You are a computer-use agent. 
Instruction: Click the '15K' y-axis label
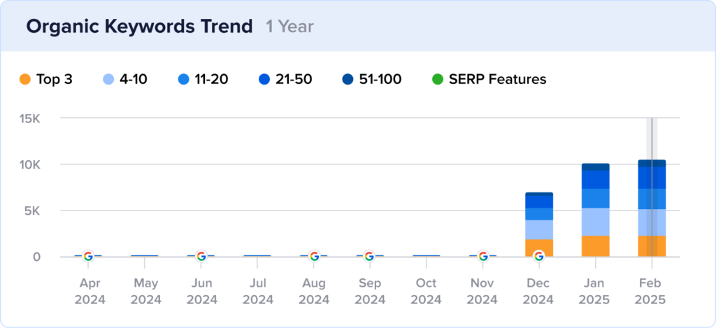point(31,118)
